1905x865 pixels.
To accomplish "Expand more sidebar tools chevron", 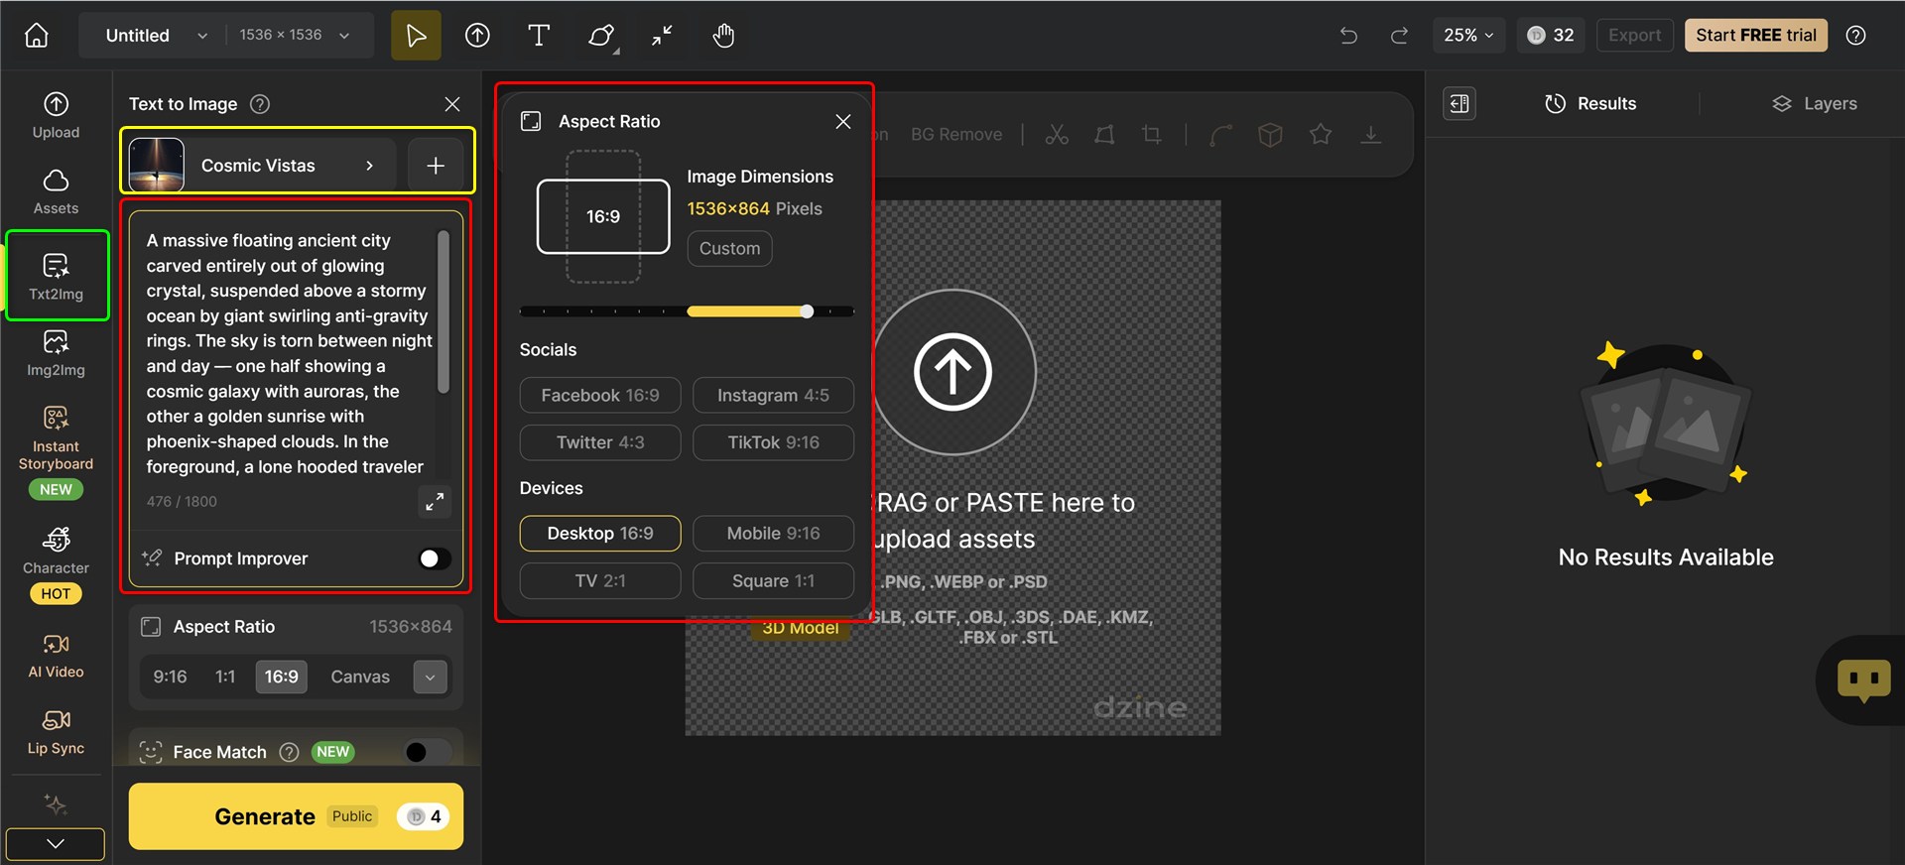I will click(x=56, y=843).
